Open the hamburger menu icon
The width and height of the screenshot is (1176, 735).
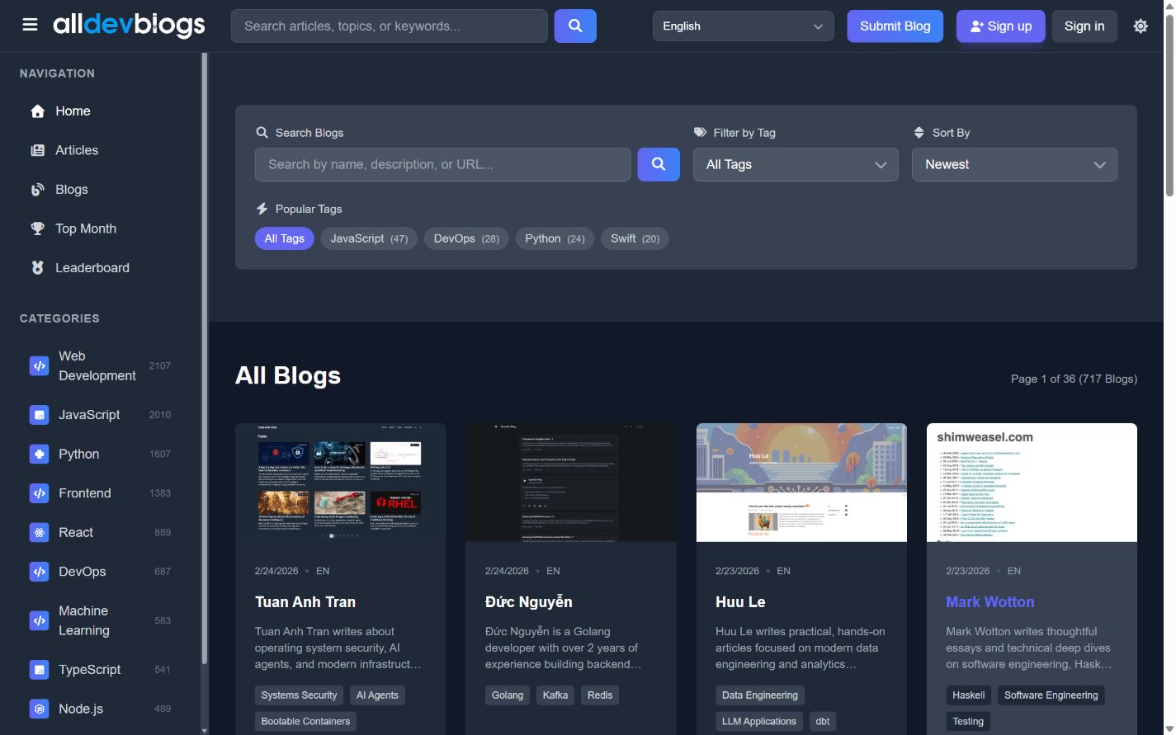(x=30, y=26)
